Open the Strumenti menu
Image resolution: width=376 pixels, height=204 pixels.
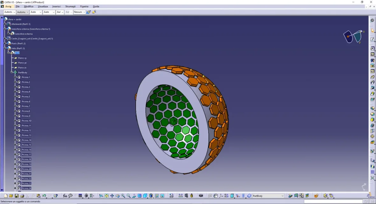(x=70, y=6)
